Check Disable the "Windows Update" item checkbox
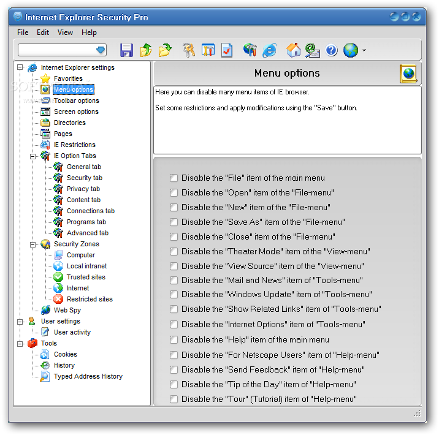The image size is (439, 435). click(x=174, y=294)
